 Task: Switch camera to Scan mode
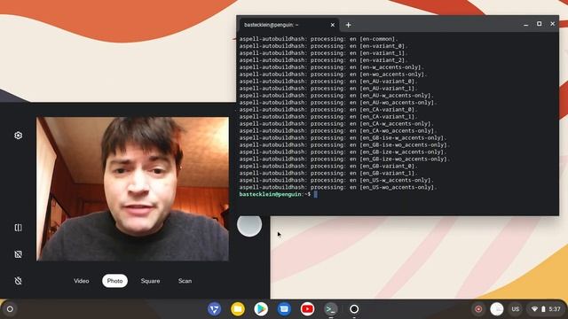pos(185,281)
